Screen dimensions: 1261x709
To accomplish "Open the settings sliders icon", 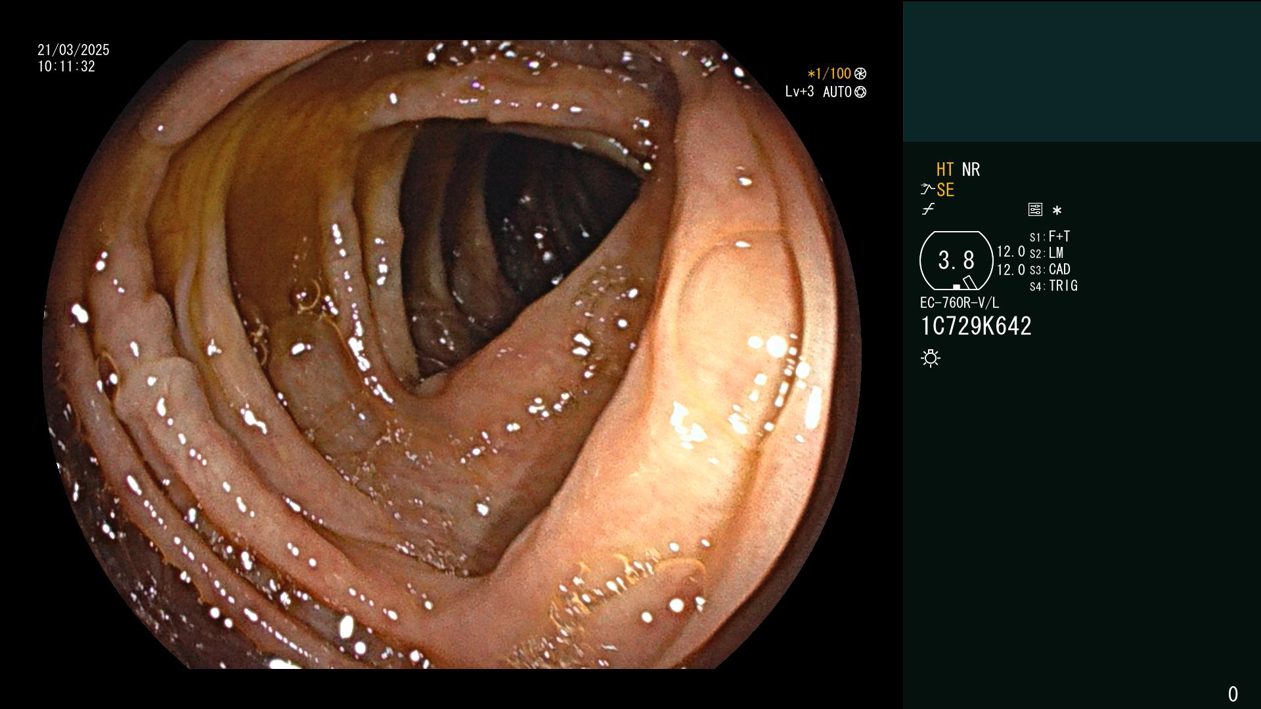I will coord(1035,209).
